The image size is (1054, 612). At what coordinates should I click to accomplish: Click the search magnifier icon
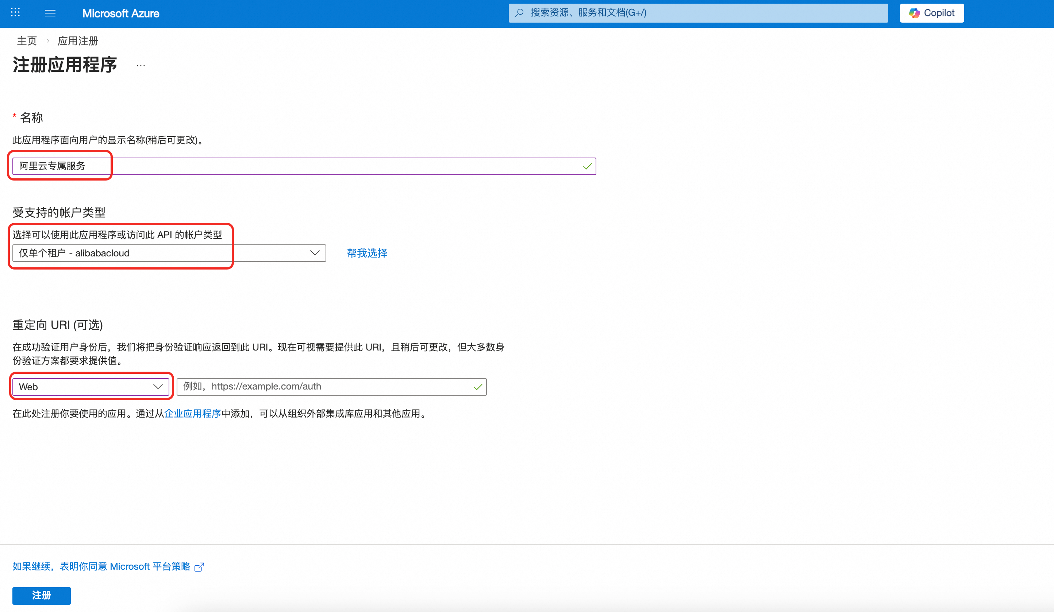[519, 13]
